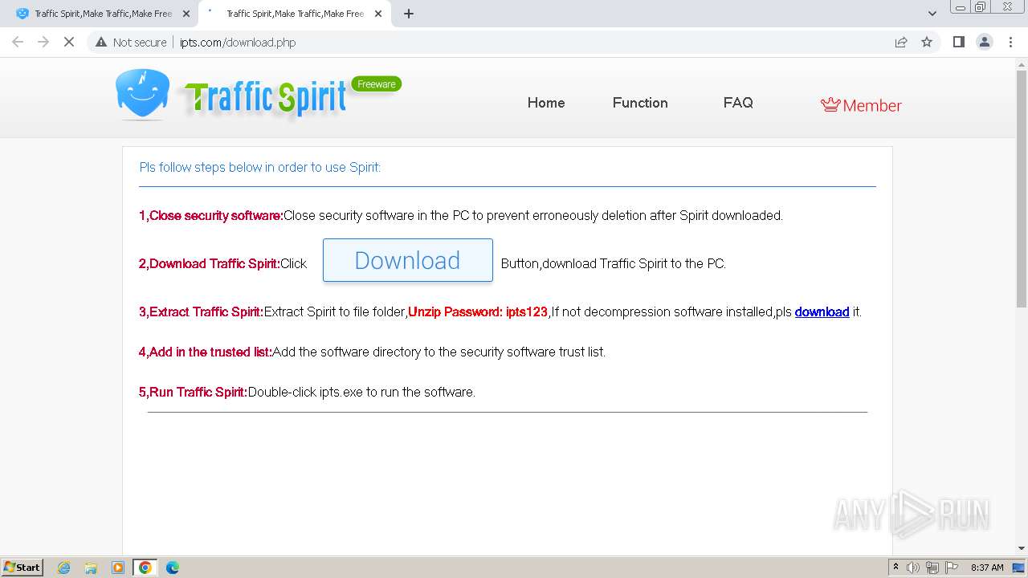
Task: Open the Chrome three-dot menu
Action: pos(1011,42)
